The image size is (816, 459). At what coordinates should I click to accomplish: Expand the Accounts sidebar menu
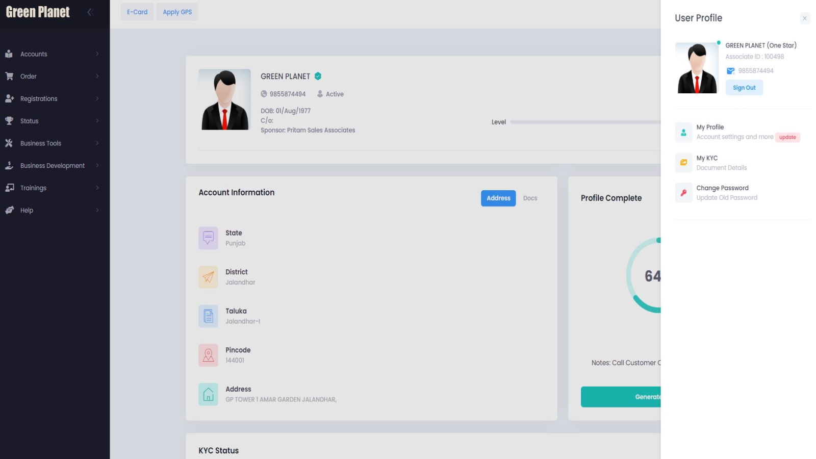[x=51, y=54]
